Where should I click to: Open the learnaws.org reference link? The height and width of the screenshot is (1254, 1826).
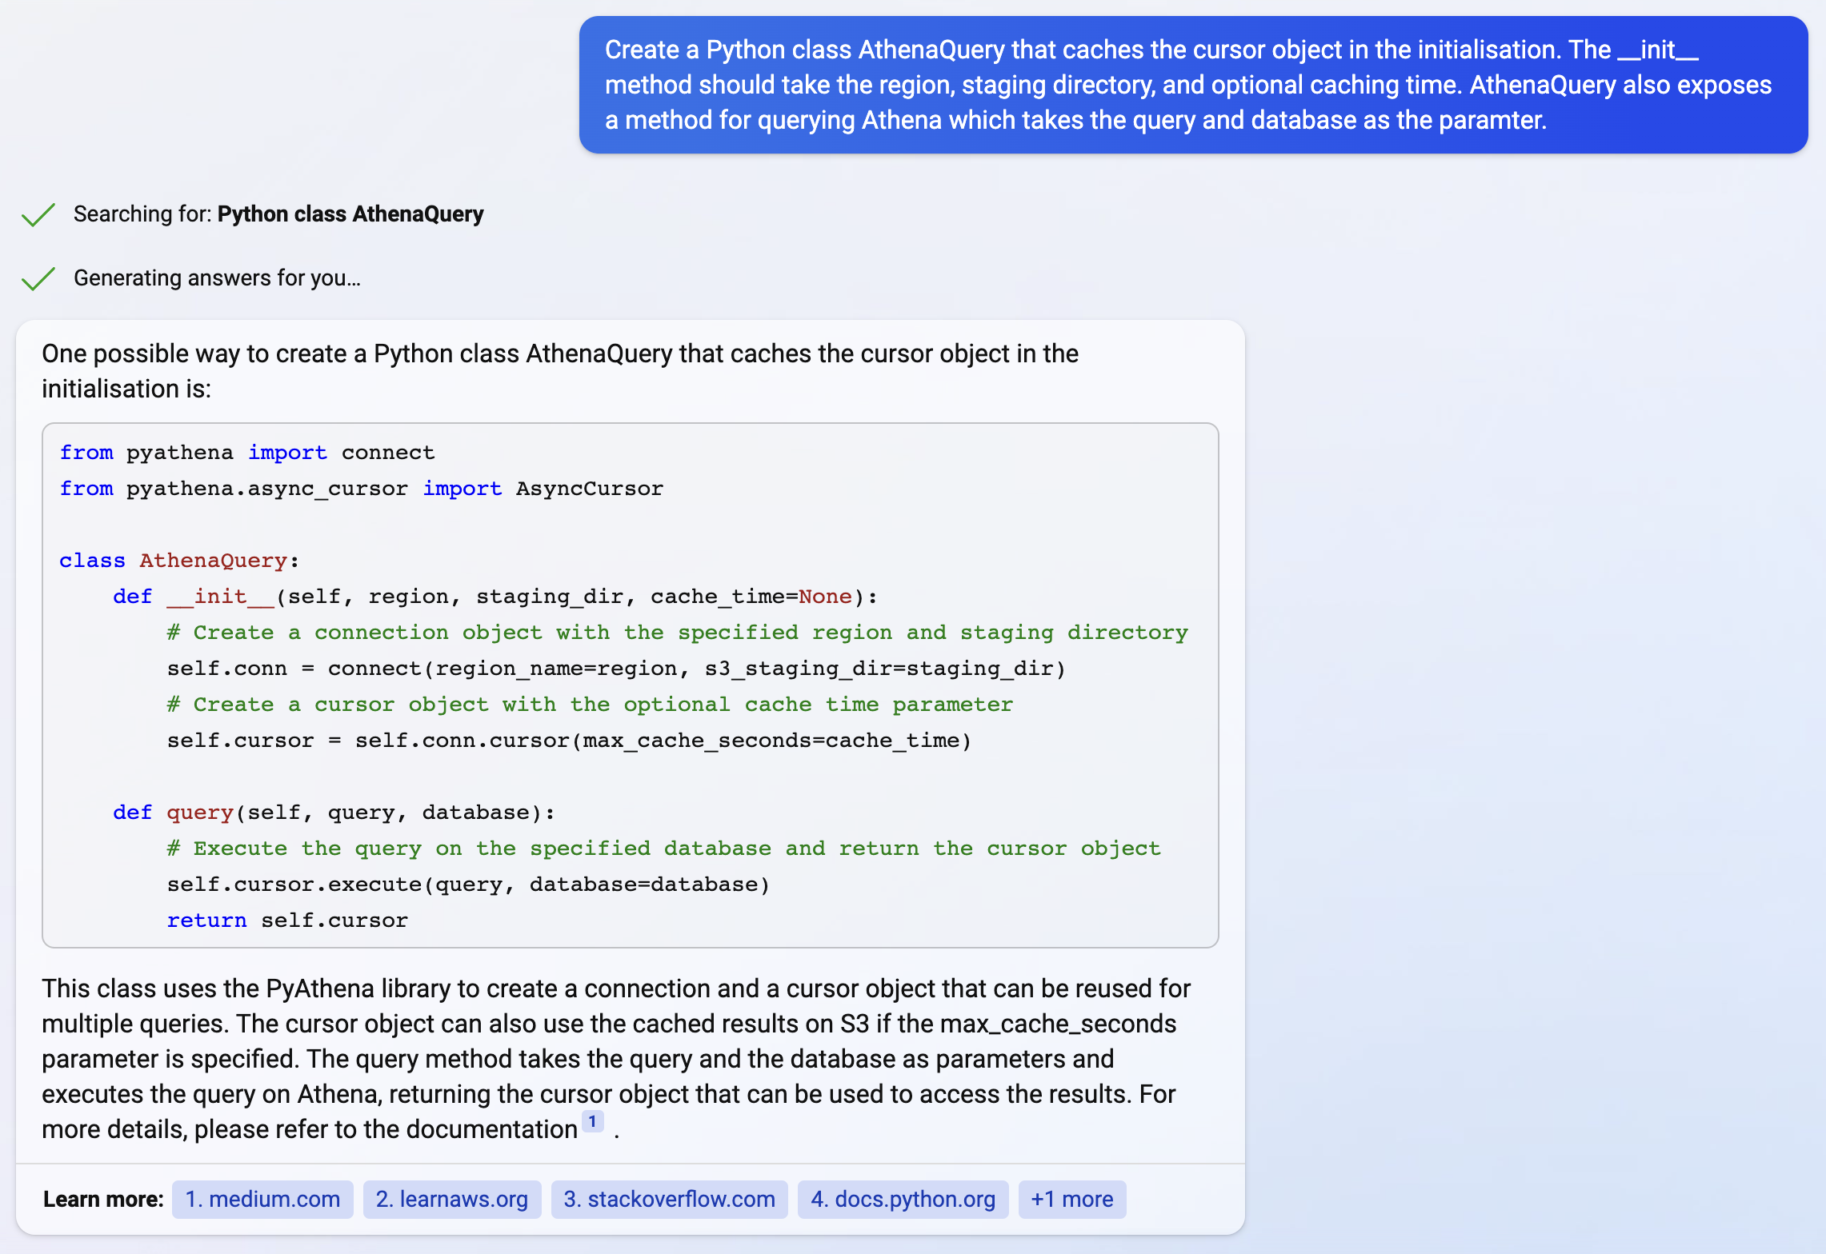(x=451, y=1199)
